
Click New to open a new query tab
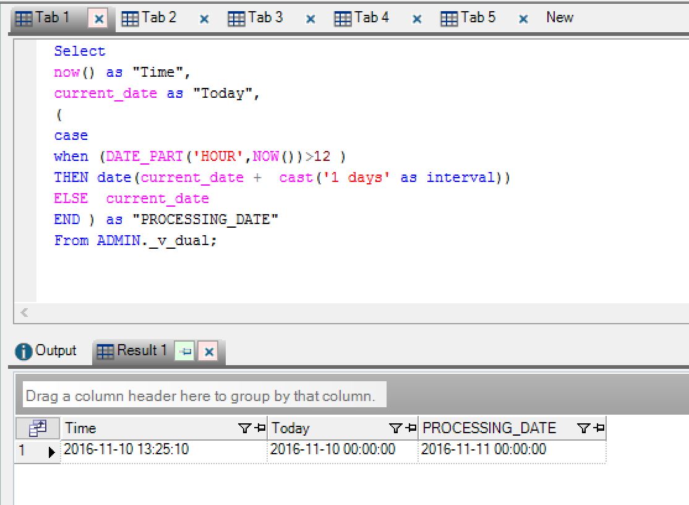pos(558,17)
